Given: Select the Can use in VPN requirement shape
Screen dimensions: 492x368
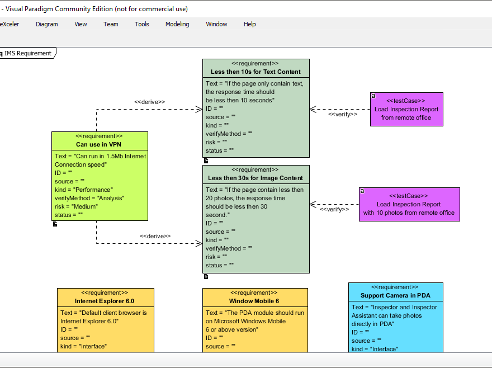Looking at the screenshot, I should 100,176.
